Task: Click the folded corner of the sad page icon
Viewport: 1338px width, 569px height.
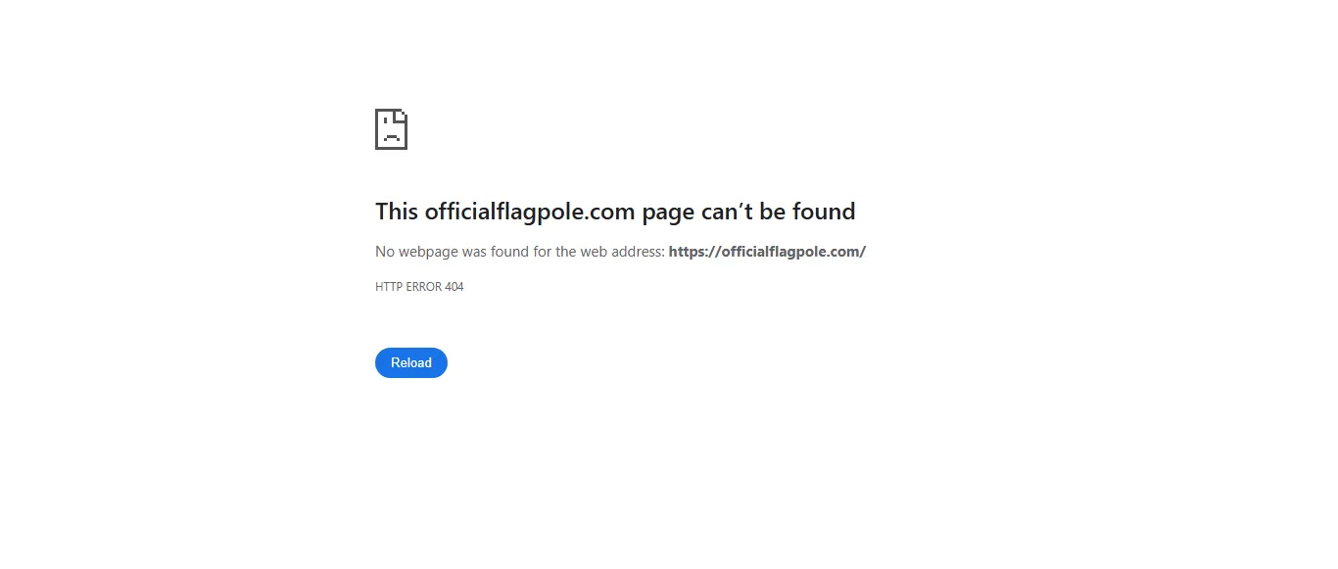Action: click(402, 115)
